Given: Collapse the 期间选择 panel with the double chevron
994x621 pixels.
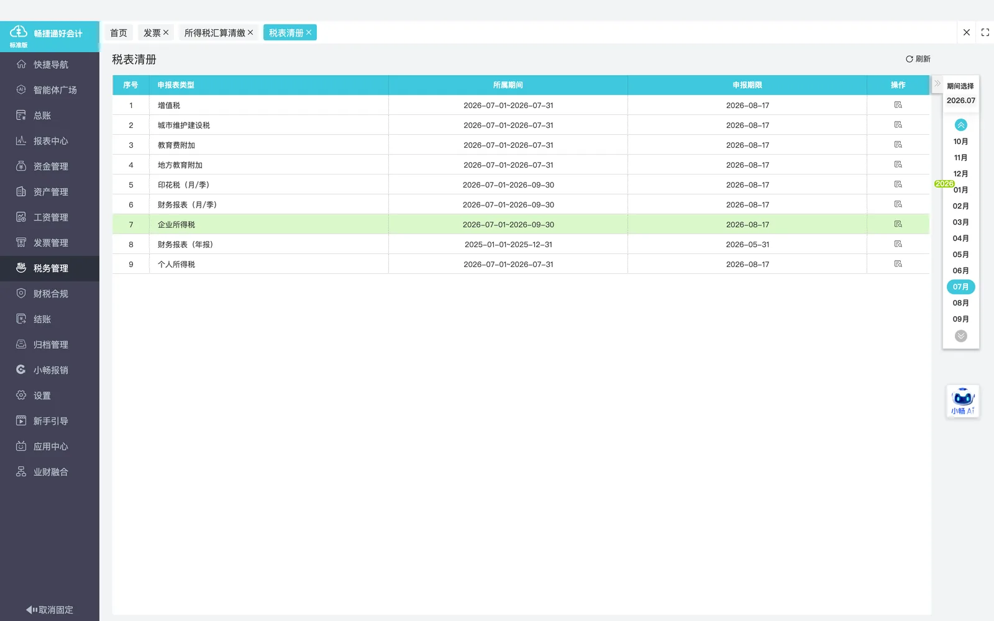Looking at the screenshot, I should coord(937,83).
